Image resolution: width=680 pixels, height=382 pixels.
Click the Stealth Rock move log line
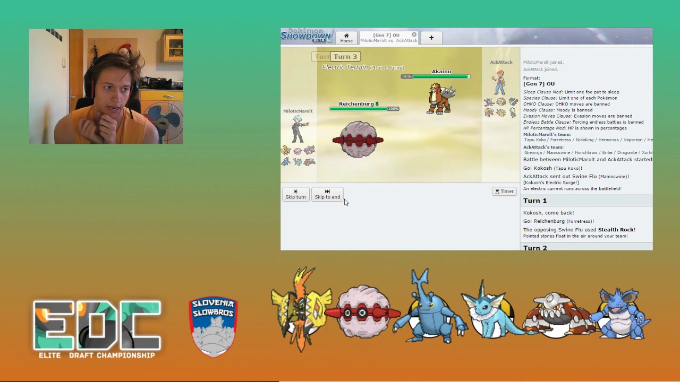coord(579,230)
